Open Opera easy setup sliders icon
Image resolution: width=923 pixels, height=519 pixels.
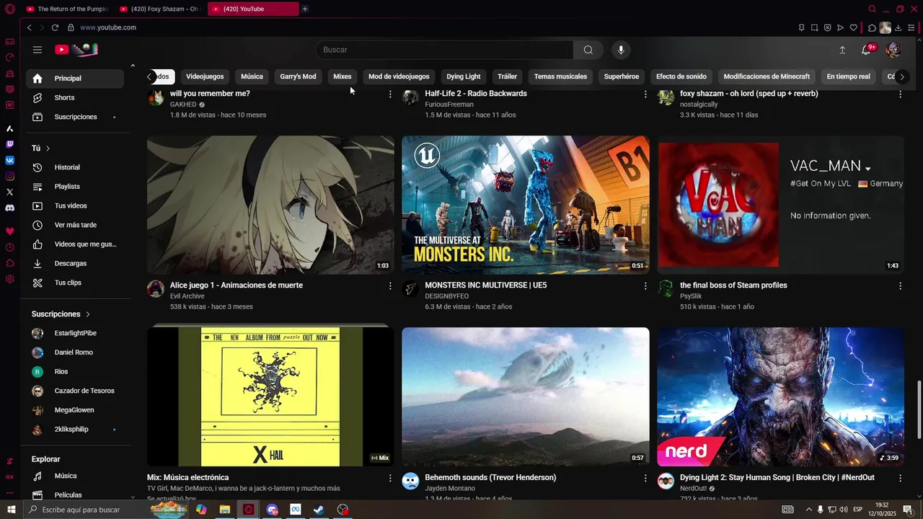click(911, 27)
